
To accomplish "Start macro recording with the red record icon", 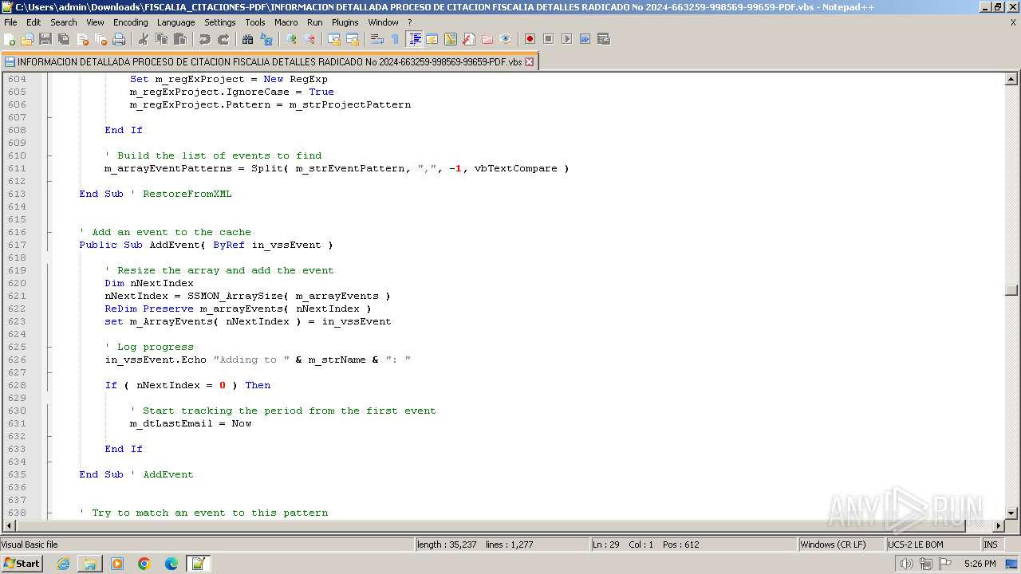I will coord(530,39).
